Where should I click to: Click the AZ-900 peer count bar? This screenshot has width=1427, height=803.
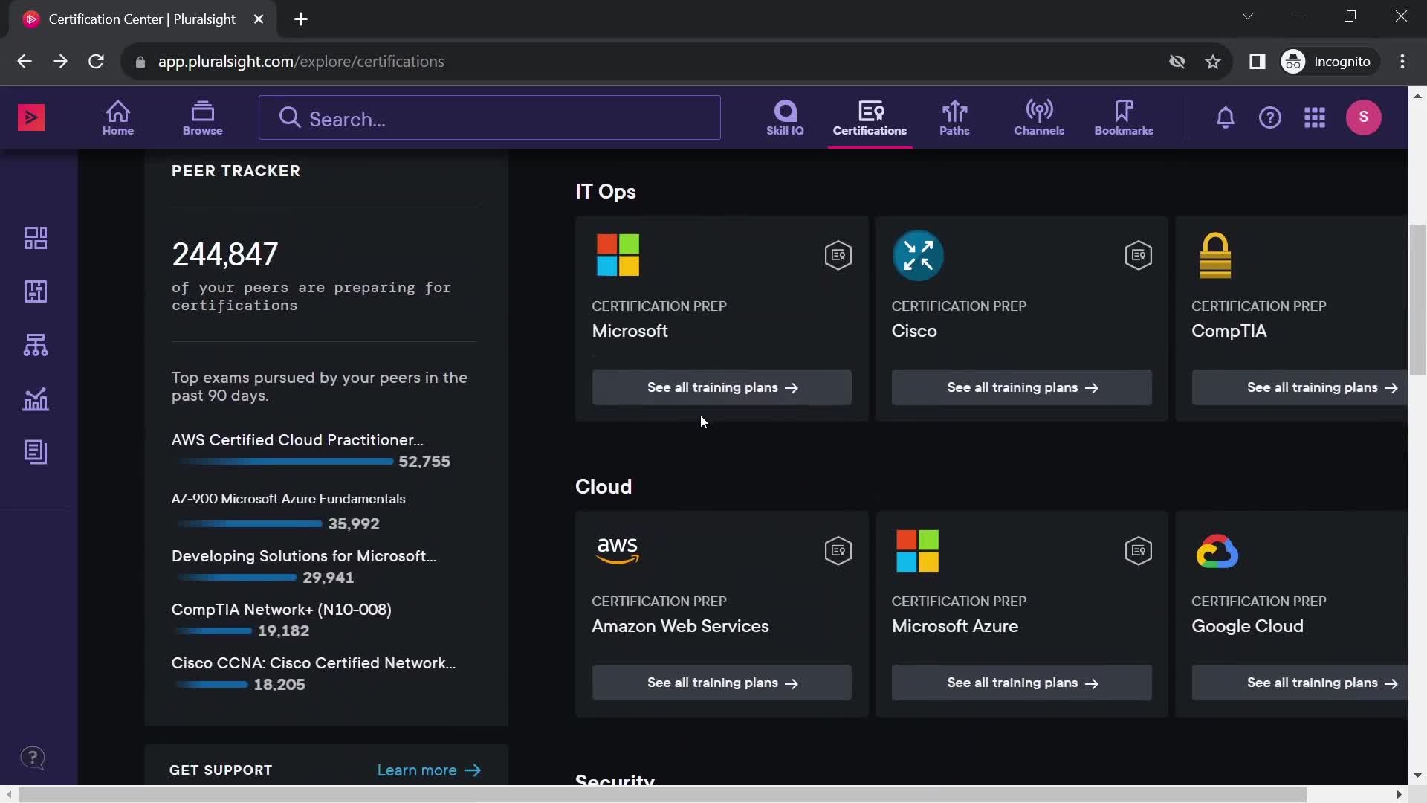tap(250, 524)
